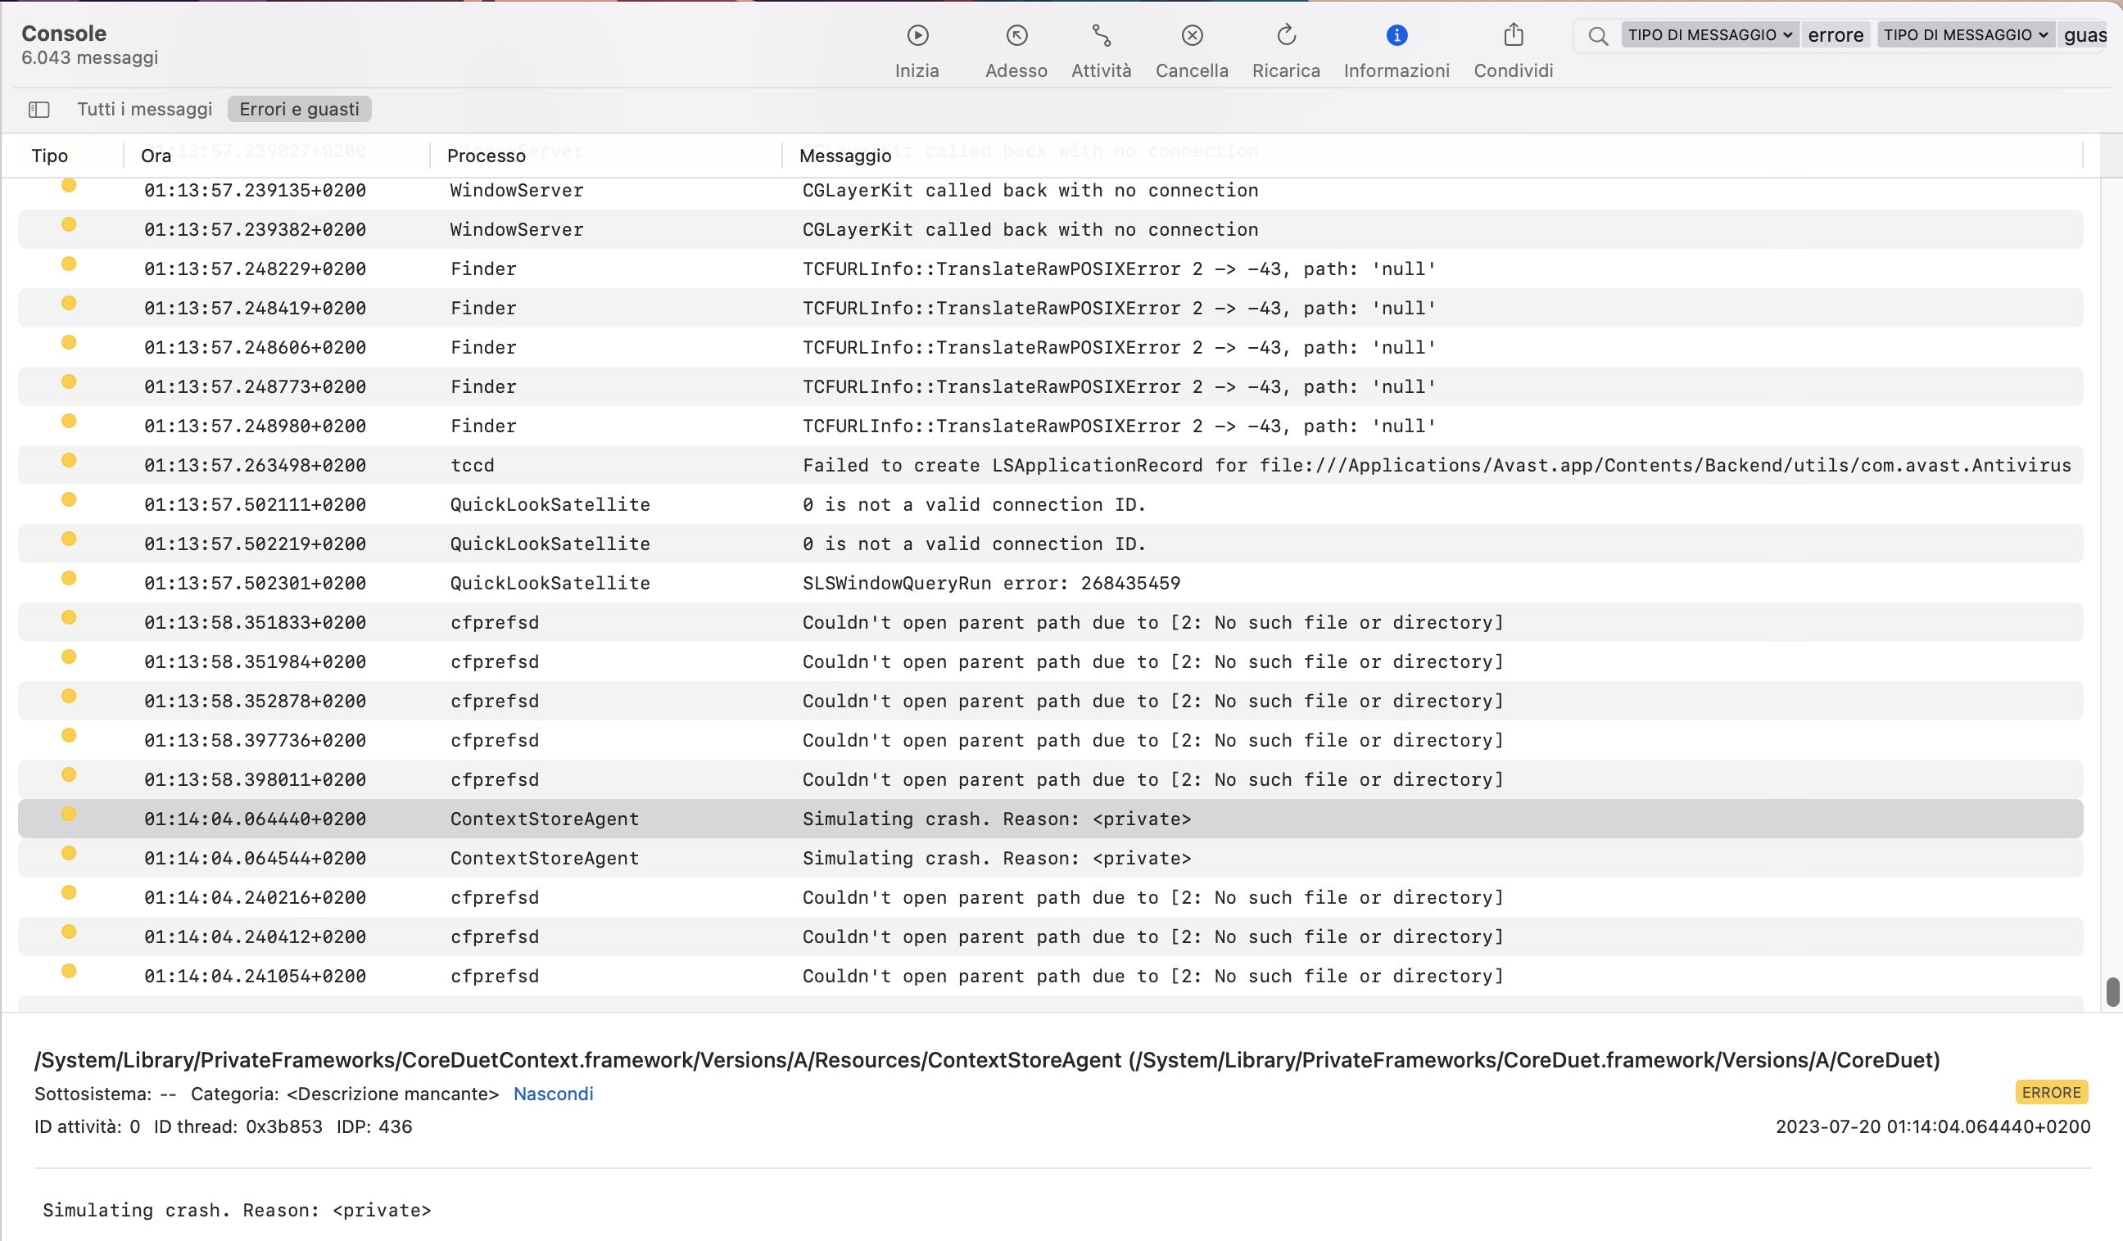Sort messages by the Ora column header
Screen dimensions: 2123x1241
[154, 155]
